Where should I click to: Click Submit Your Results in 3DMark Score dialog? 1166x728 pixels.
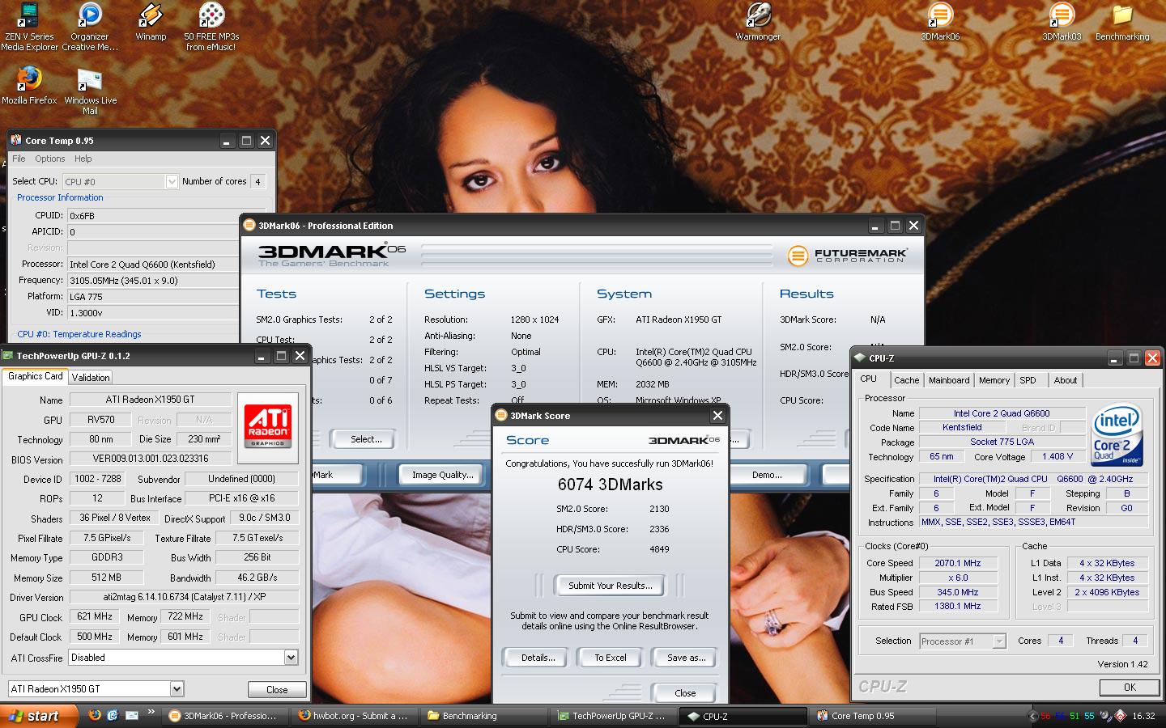pyautogui.click(x=610, y=586)
